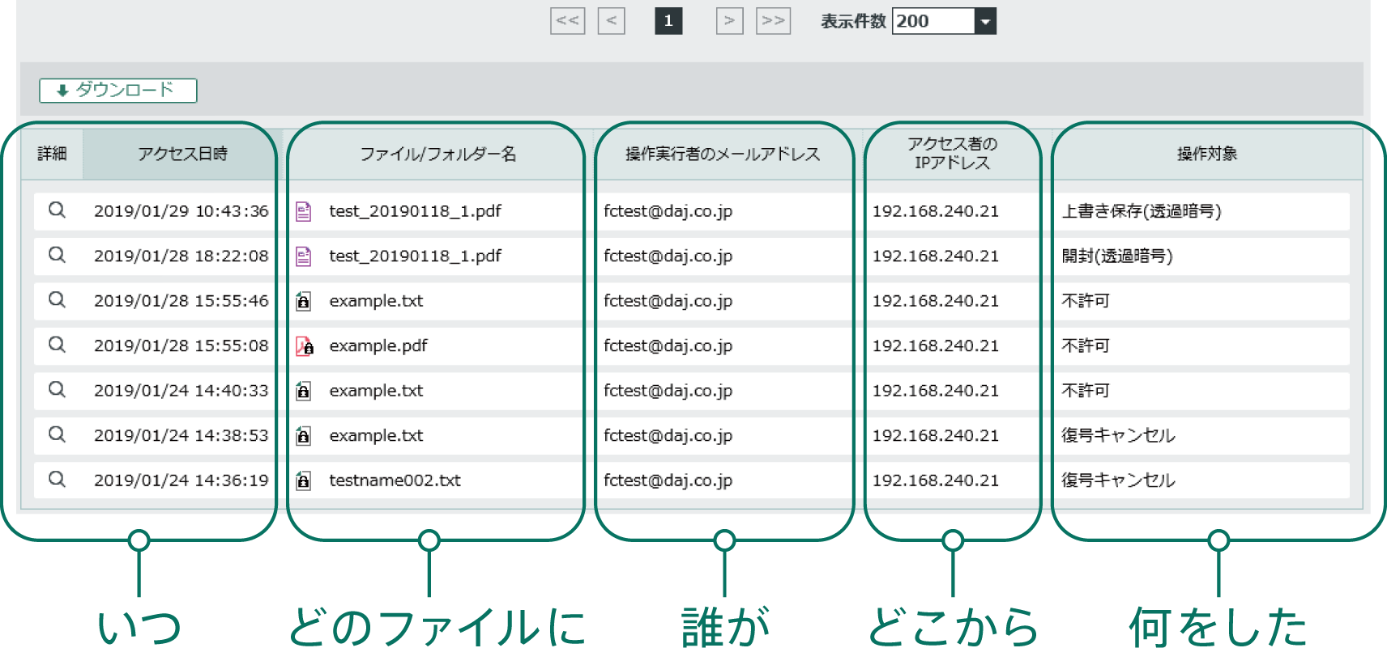Click the locked example.pdf file icon

click(x=305, y=346)
